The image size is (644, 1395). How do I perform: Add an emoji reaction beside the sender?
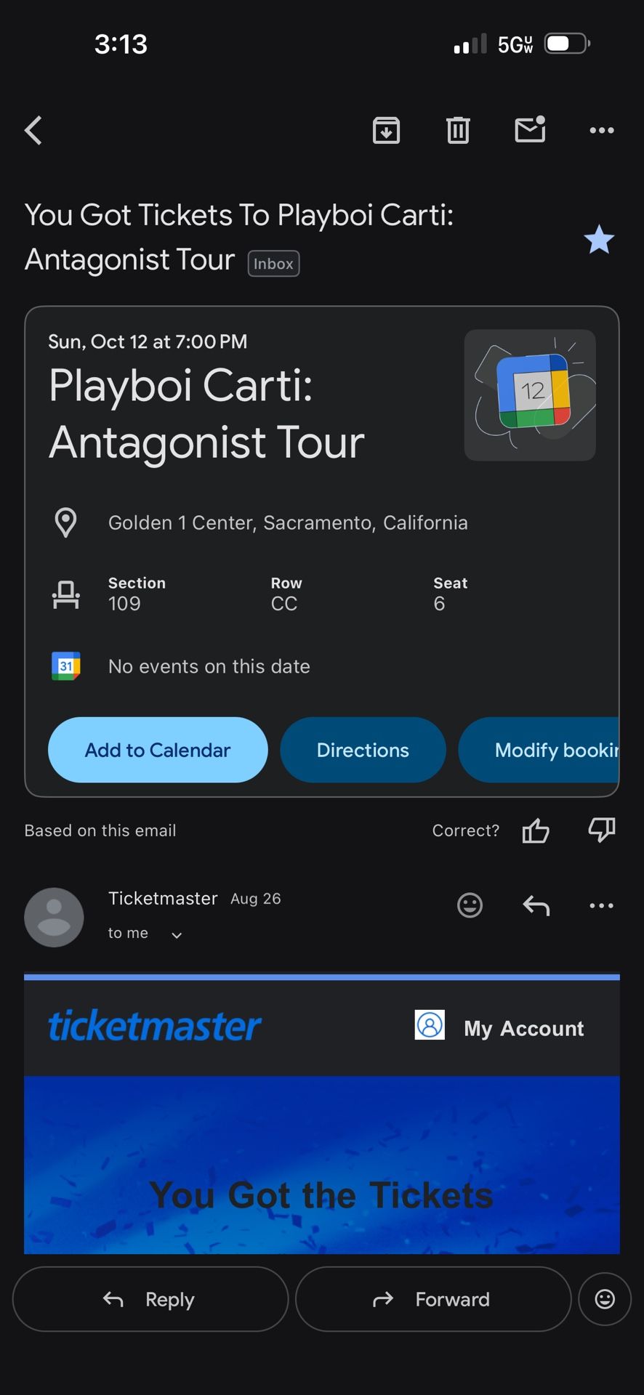pyautogui.click(x=470, y=905)
